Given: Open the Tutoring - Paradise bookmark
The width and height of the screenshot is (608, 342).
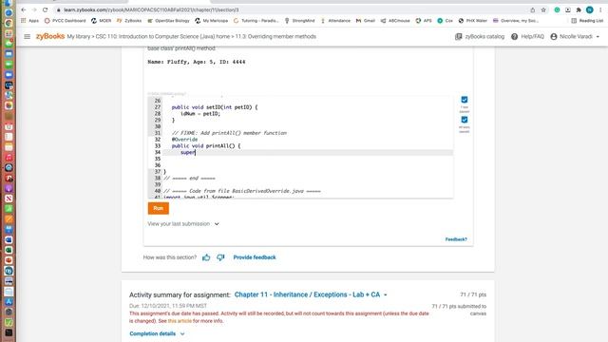Looking at the screenshot, I should click(x=256, y=21).
